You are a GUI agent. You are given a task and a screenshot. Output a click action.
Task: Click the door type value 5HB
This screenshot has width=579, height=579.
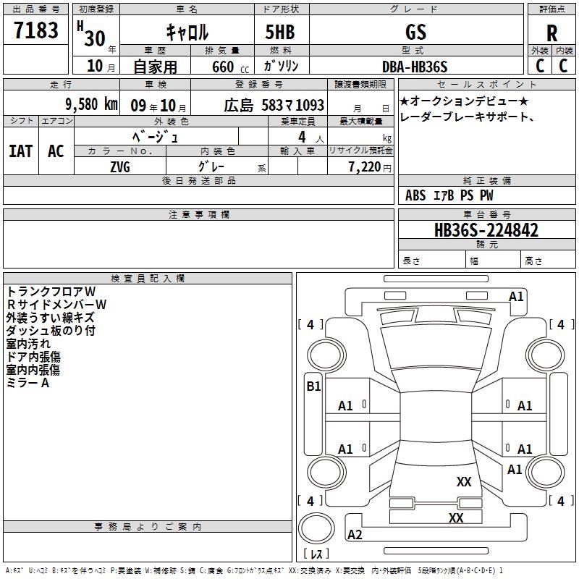click(x=280, y=32)
